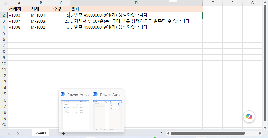Screen dimensions: 268x138
Task: Click first Power Aut... window title
Action: click(x=78, y=94)
